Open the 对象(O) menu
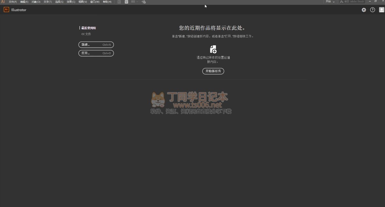385x207 pixels. (x=36, y=2)
